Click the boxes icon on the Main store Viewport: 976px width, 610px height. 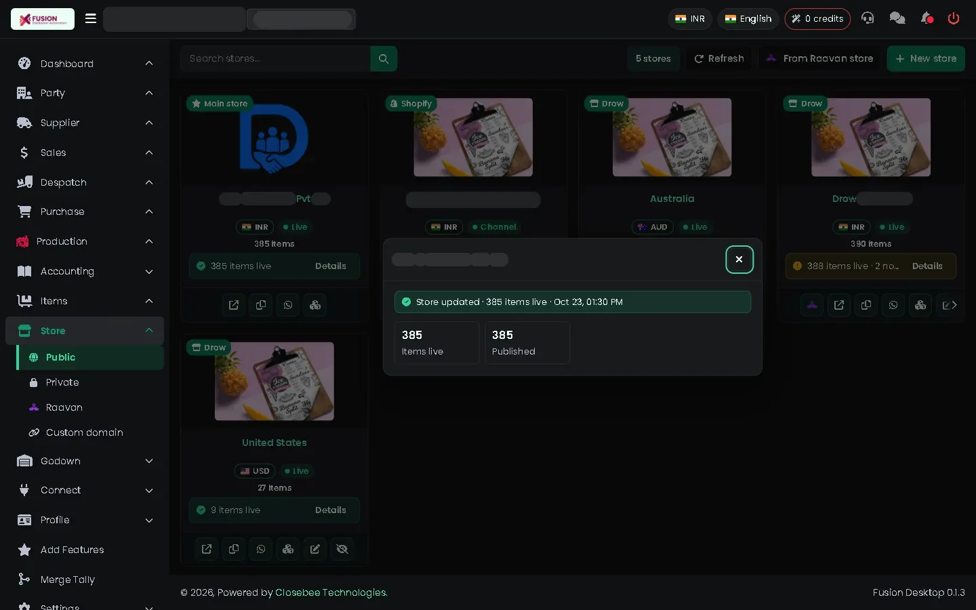[315, 305]
